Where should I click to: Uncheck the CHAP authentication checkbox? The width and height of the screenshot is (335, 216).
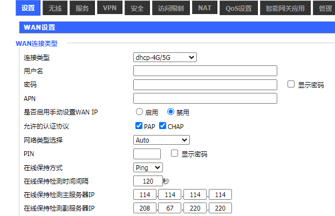click(162, 125)
